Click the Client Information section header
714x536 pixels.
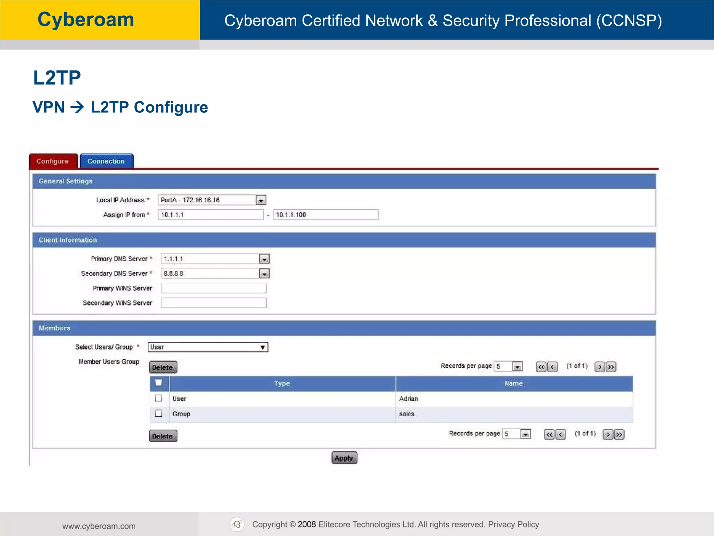click(x=344, y=240)
